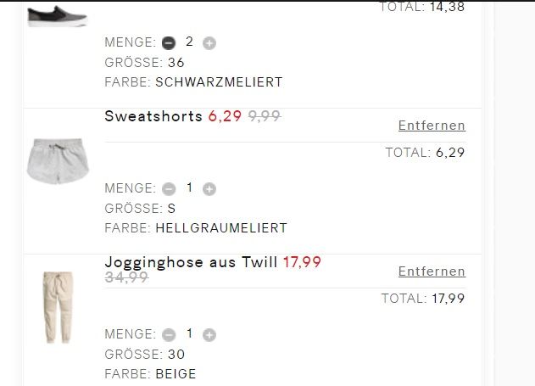
Task: Select the Jogginghose size value 30
Action: pos(176,354)
